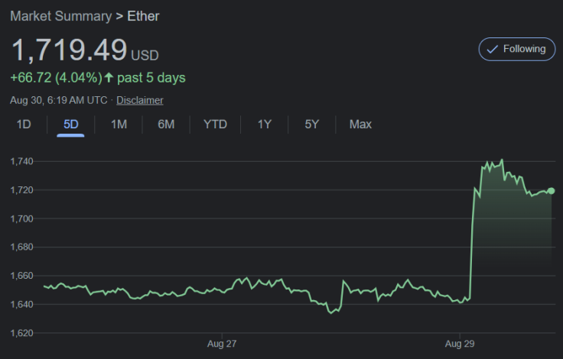Click the past 5 days text
This screenshot has width=563, height=359.
click(151, 78)
